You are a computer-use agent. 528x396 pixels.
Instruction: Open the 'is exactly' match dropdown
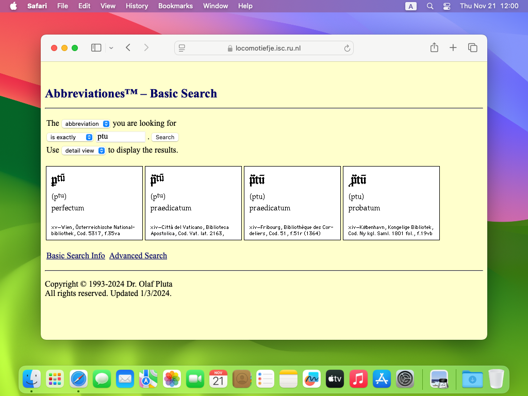(x=70, y=137)
